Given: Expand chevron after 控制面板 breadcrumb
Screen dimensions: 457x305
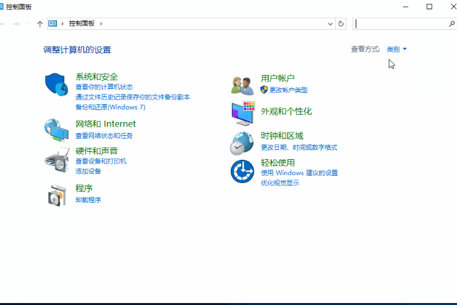Looking at the screenshot, I should click(101, 24).
